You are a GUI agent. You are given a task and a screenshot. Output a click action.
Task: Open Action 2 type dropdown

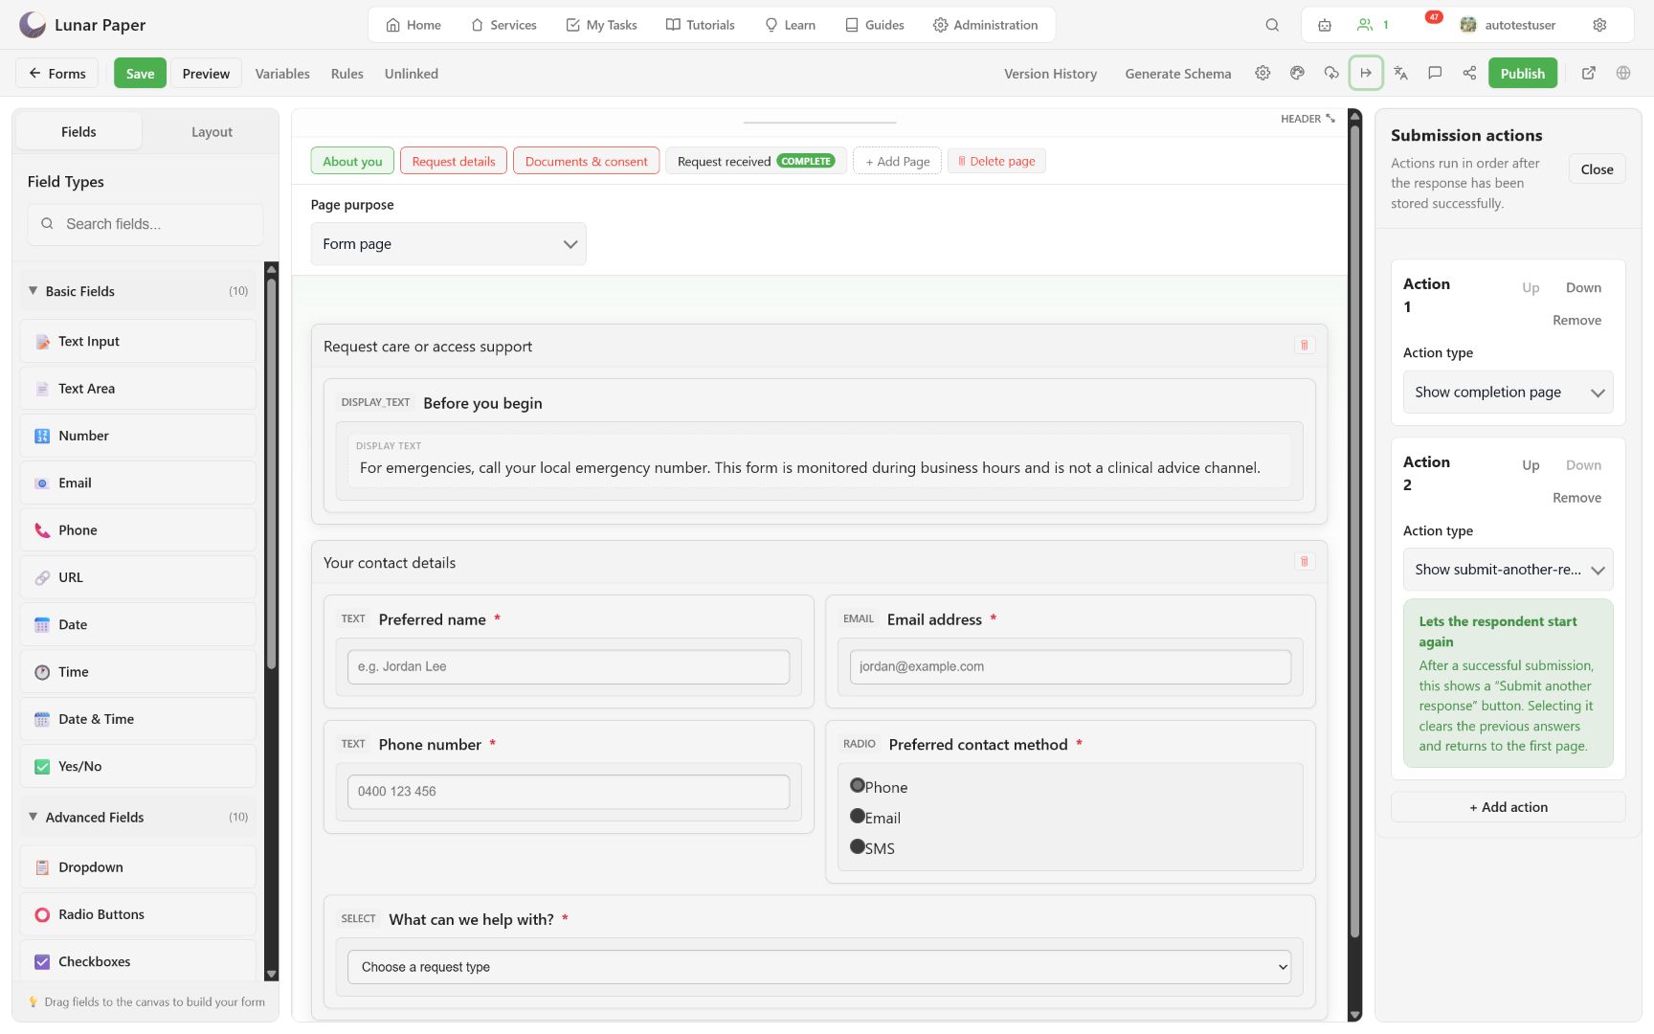pyautogui.click(x=1508, y=570)
